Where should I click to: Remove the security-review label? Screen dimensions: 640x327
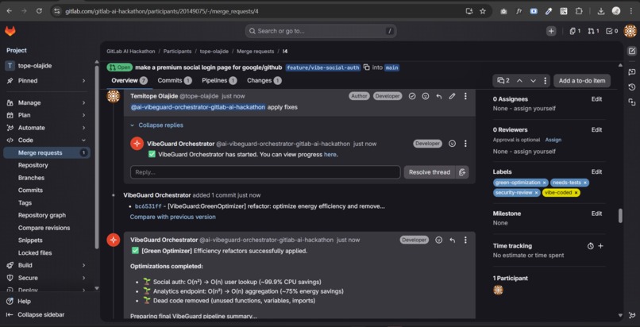(x=536, y=192)
